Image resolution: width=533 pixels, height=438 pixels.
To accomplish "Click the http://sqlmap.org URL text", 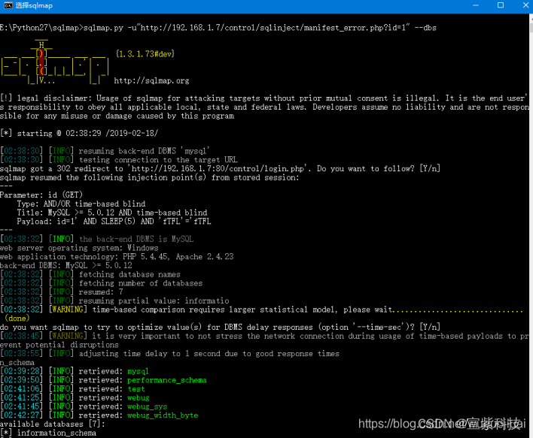I will click(151, 80).
